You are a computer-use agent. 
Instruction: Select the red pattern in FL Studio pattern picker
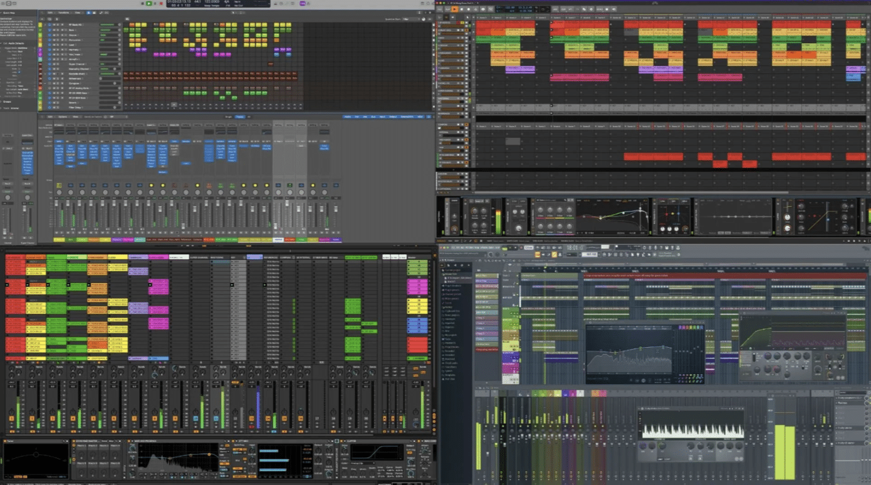point(486,348)
